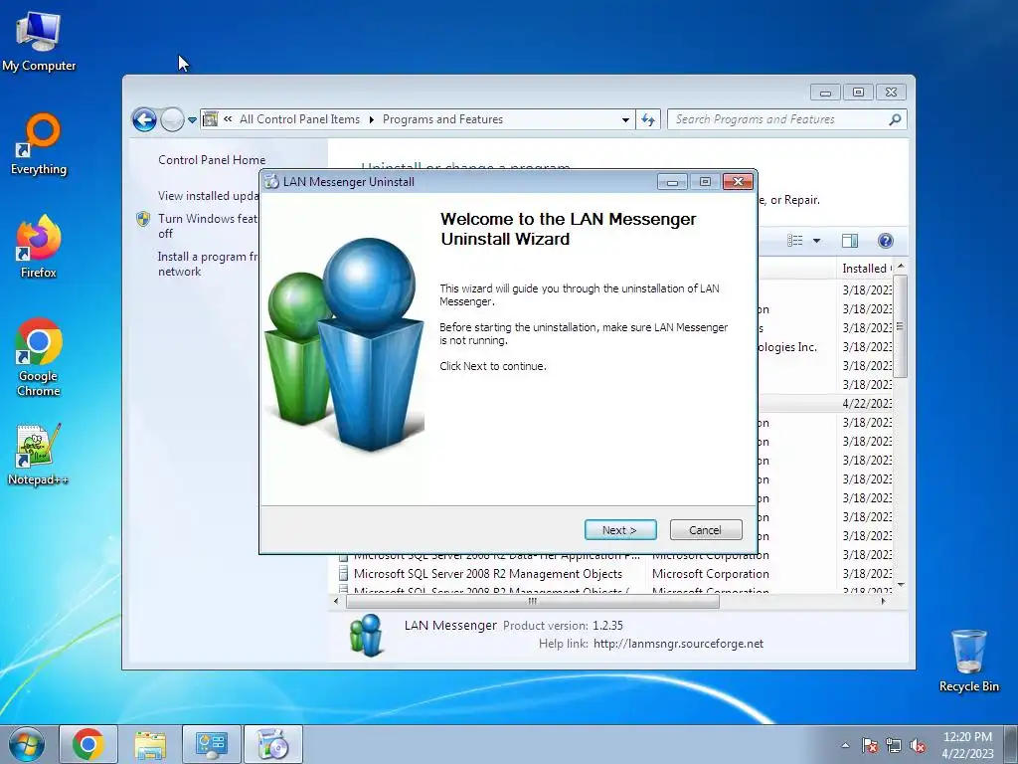
Task: Click the http://lanmsngr.sourceforge.net help link text
Action: 678,644
